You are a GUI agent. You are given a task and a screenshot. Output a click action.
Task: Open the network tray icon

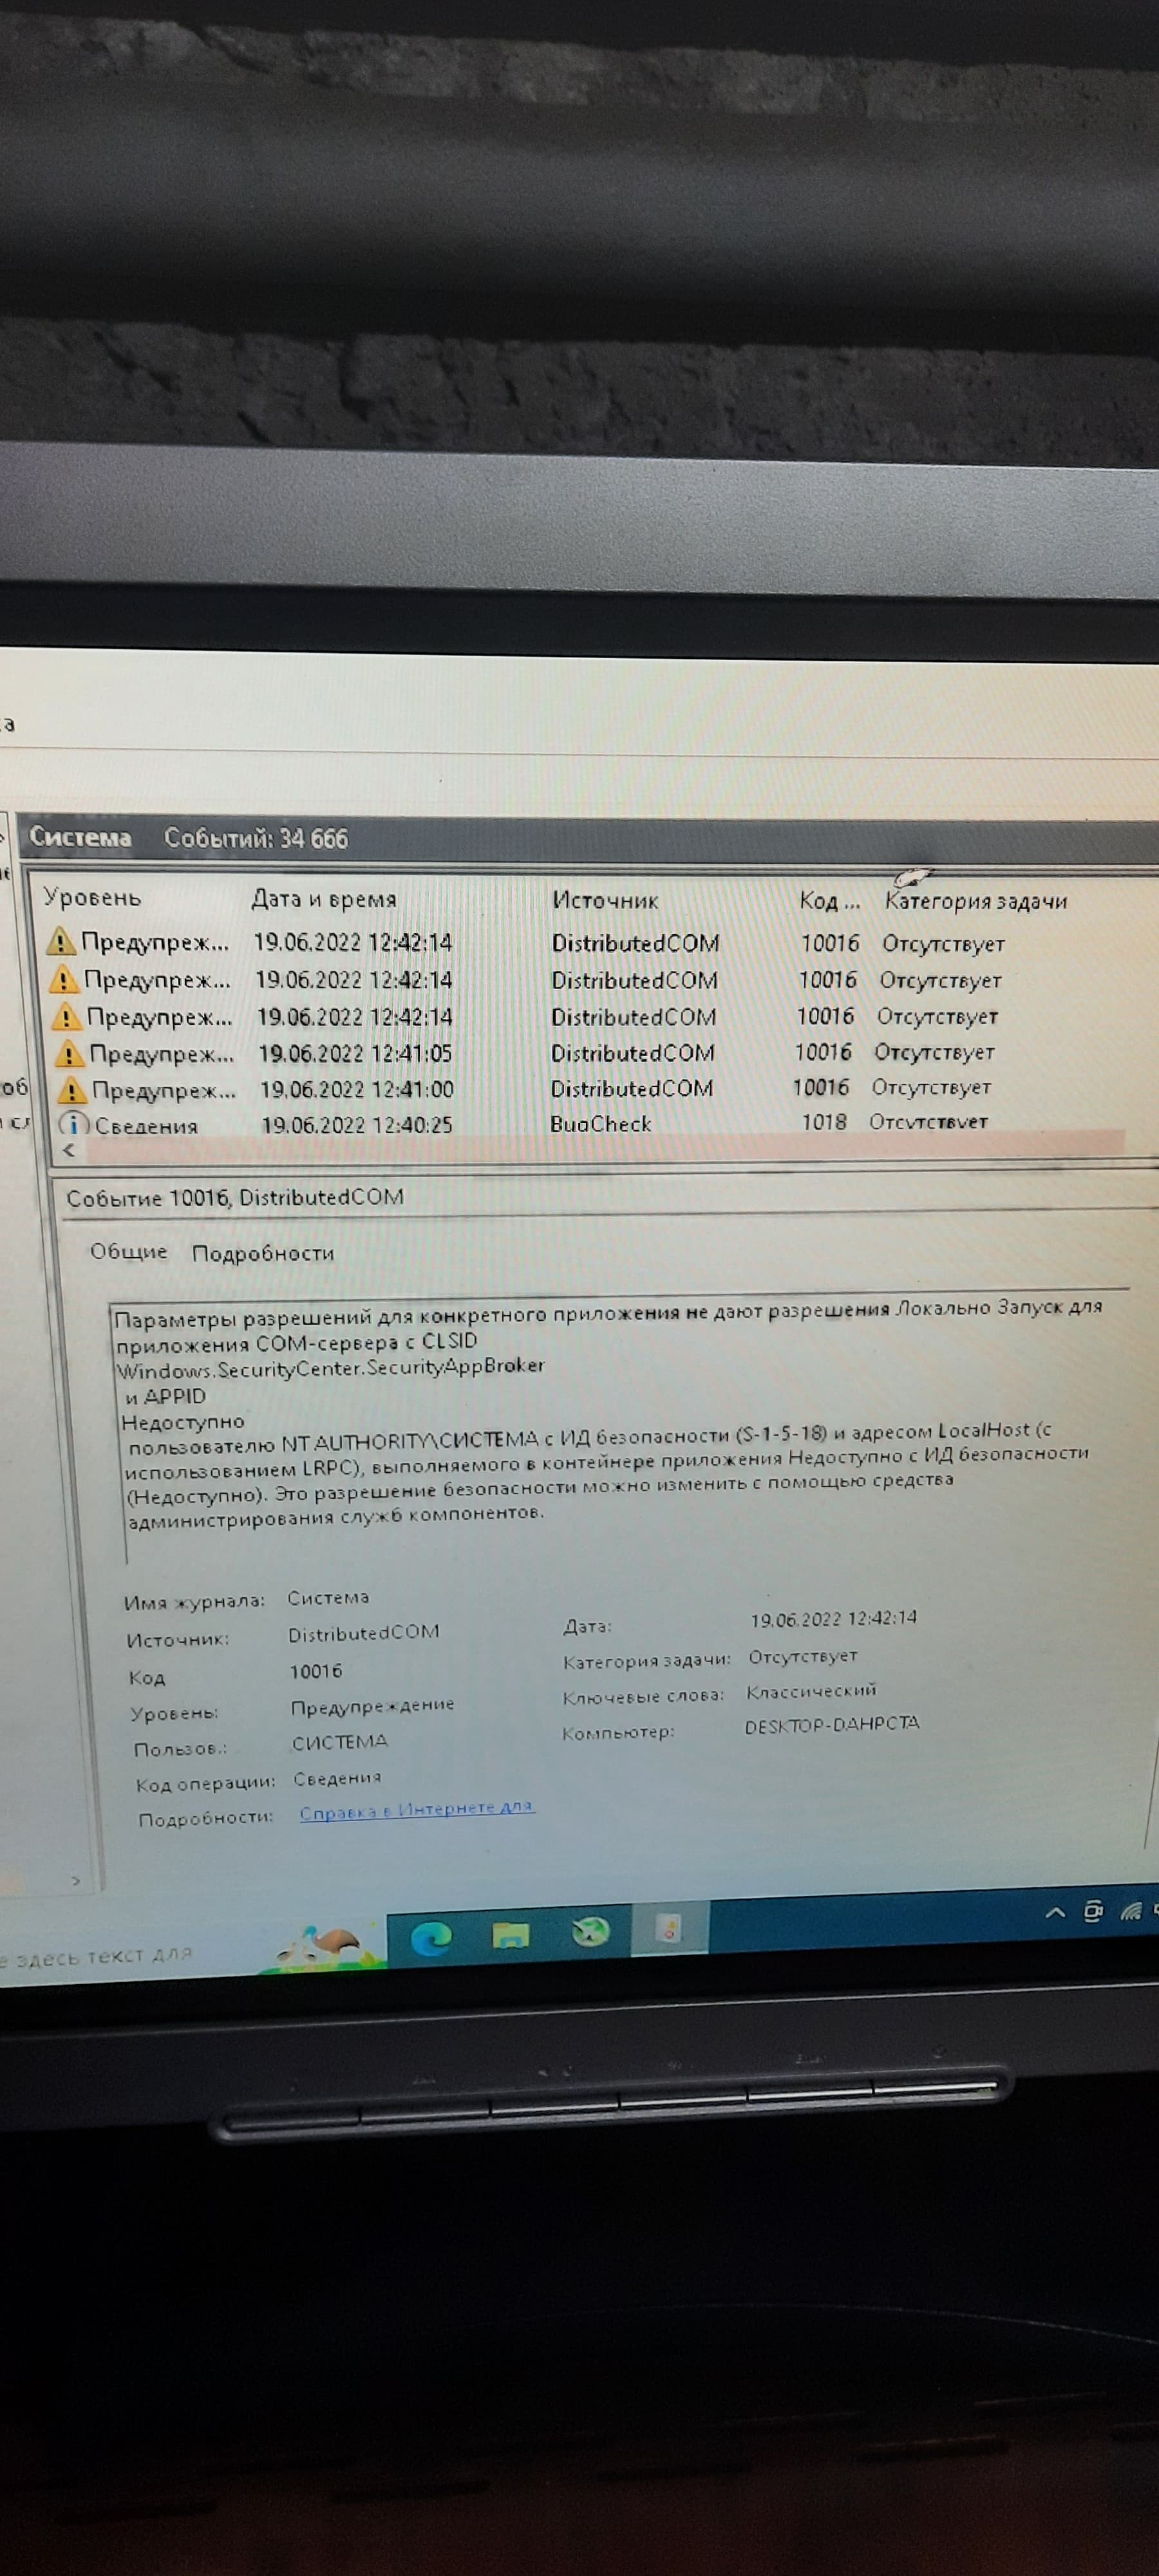pos(1131,1912)
